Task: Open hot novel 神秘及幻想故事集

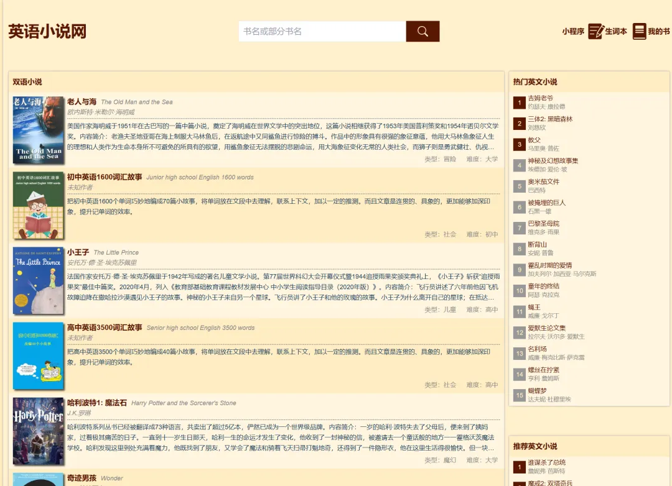Action: (x=553, y=160)
